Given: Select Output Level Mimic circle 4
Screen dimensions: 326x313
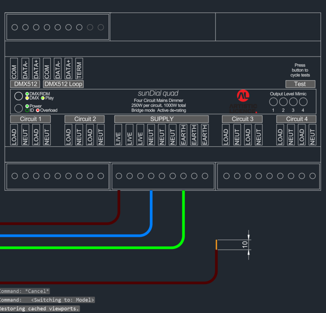Looking at the screenshot, I should (x=303, y=102).
